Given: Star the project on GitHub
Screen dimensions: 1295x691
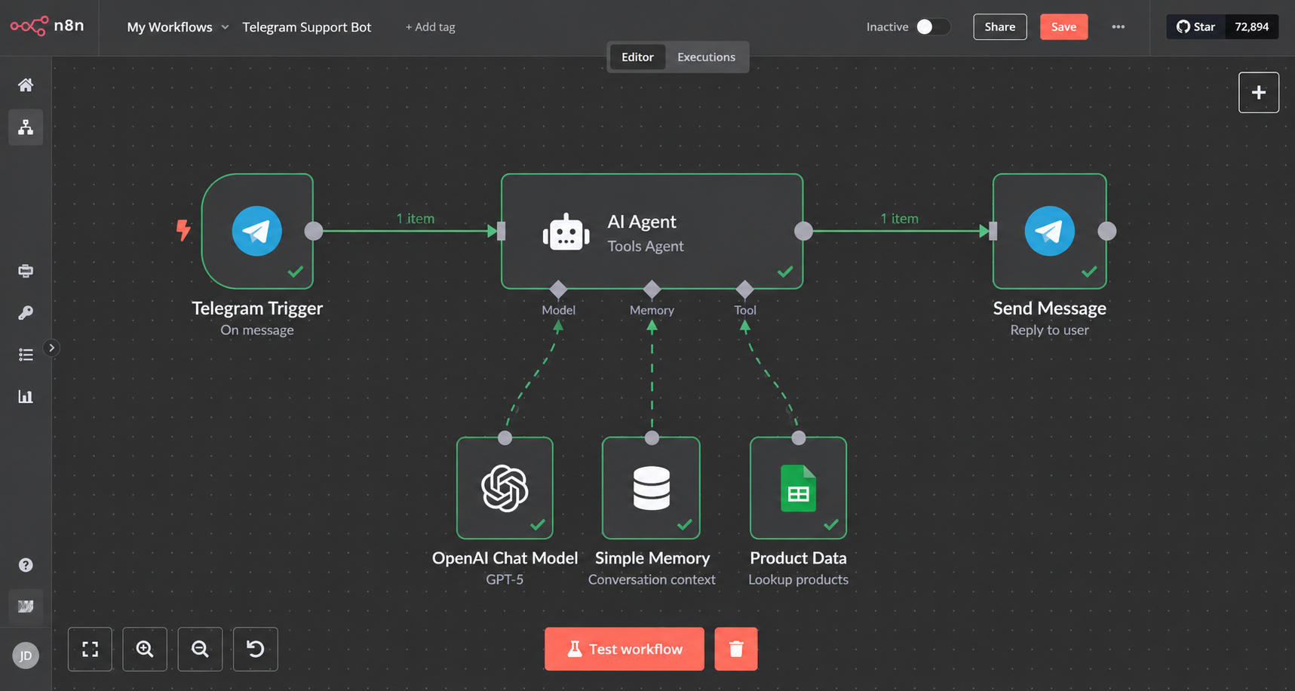Looking at the screenshot, I should [1196, 26].
